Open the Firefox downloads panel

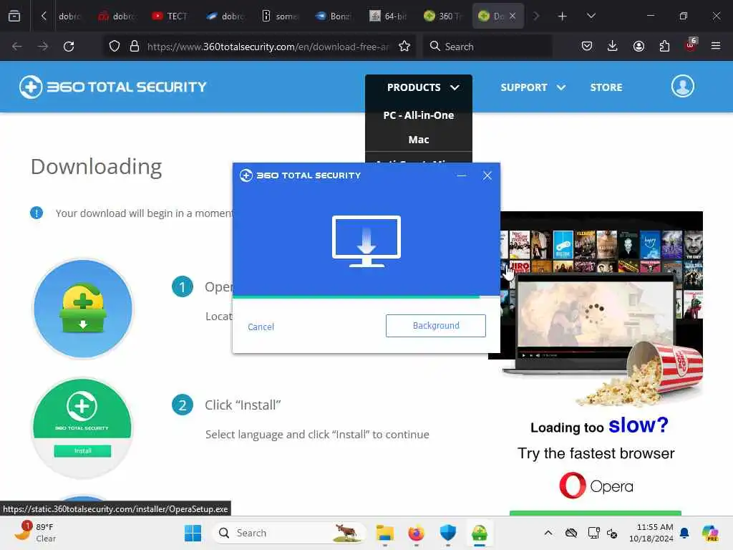point(613,46)
